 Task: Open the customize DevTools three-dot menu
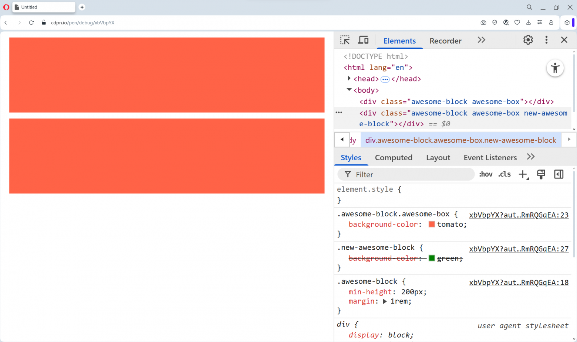[x=546, y=40]
